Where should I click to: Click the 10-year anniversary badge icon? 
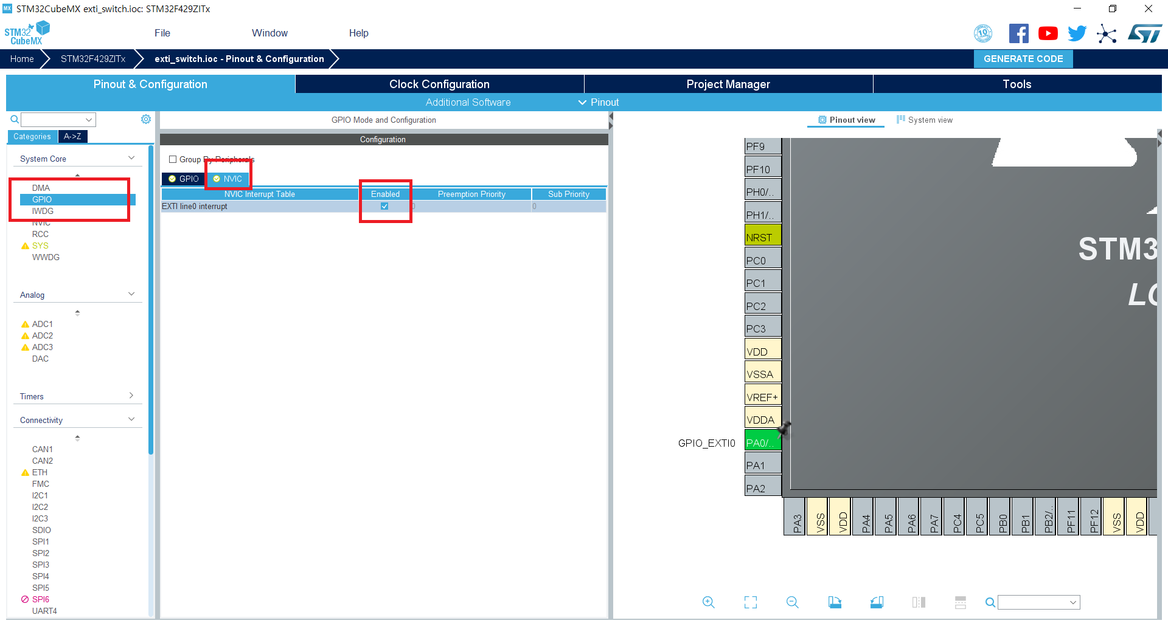983,33
